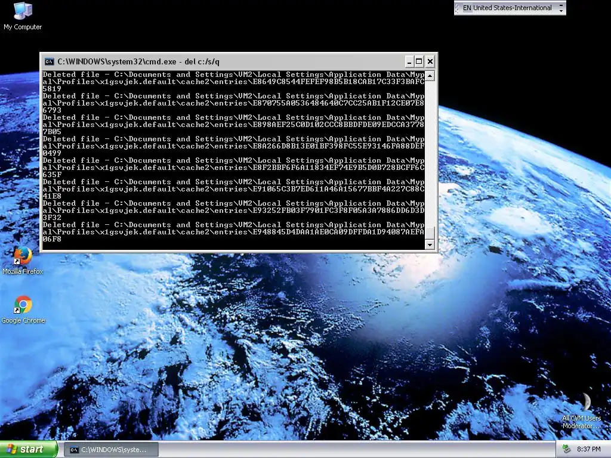This screenshot has width=611, height=458.
Task: Open the EN United States-International language bar
Action: pos(507,8)
